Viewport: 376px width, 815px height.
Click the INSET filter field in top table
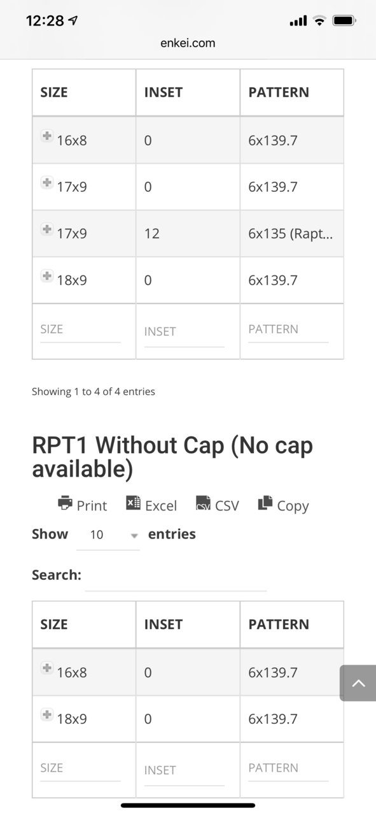(185, 332)
